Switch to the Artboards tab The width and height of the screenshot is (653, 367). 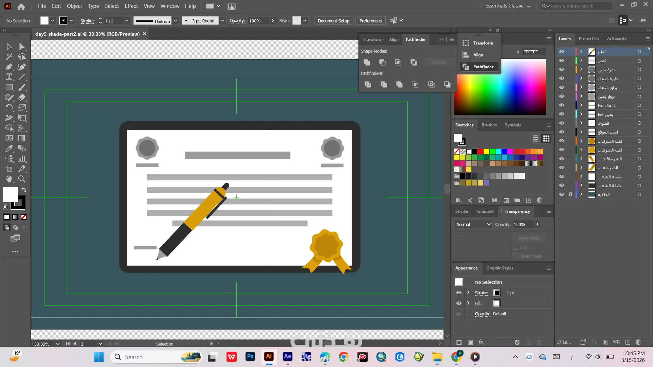[x=616, y=39]
